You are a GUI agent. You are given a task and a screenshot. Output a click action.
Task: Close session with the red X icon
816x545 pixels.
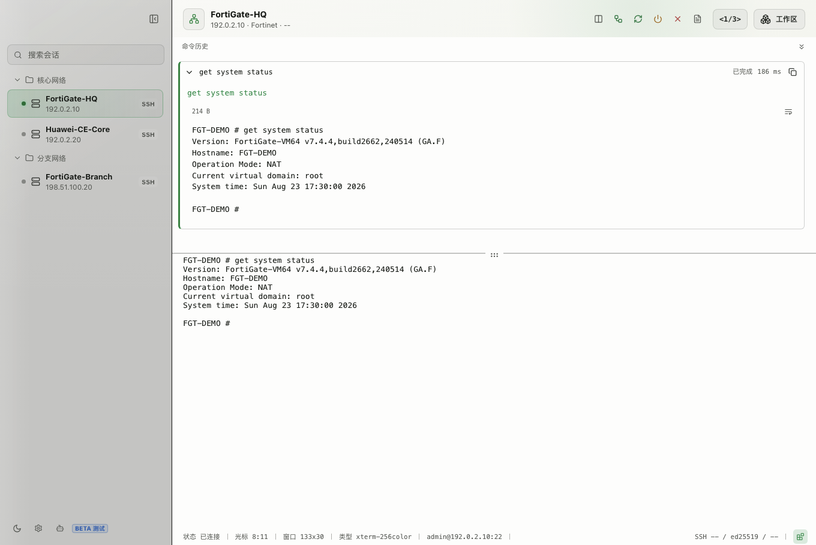pos(677,19)
